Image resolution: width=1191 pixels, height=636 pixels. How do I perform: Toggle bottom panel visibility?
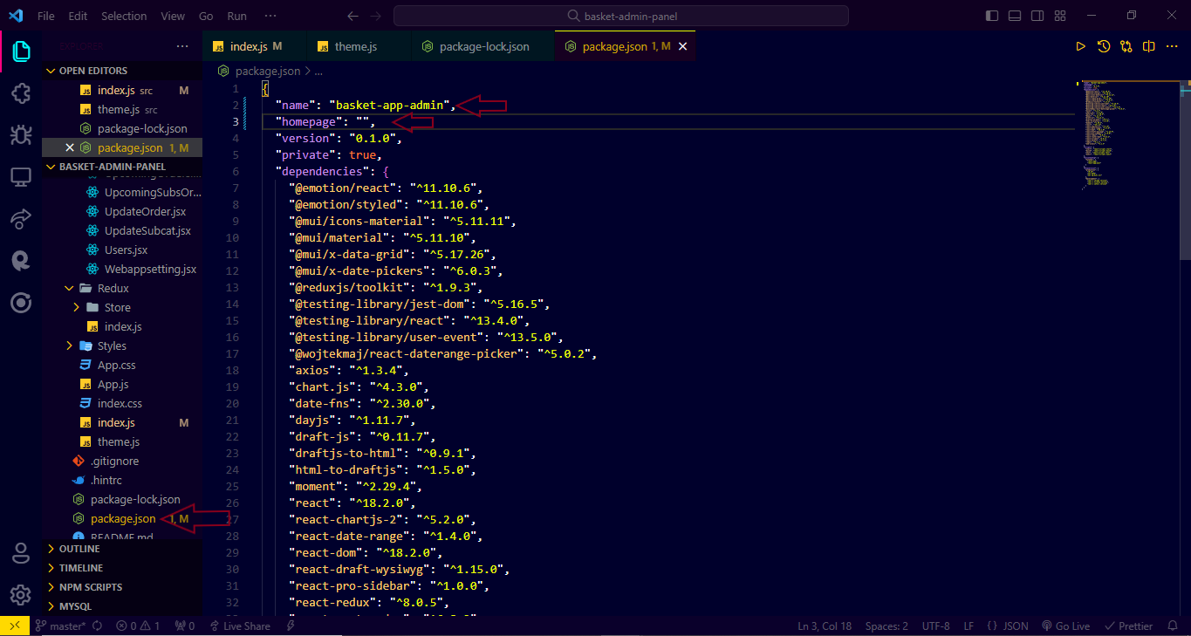pyautogui.click(x=1015, y=16)
